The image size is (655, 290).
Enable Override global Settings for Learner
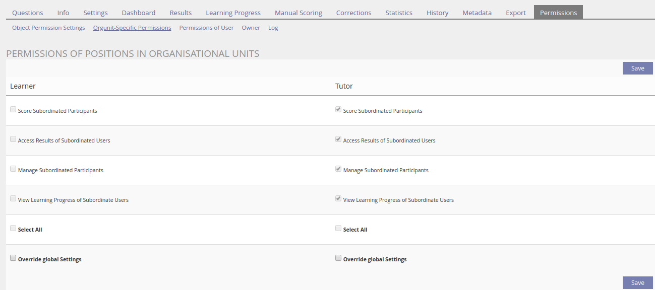(x=13, y=258)
